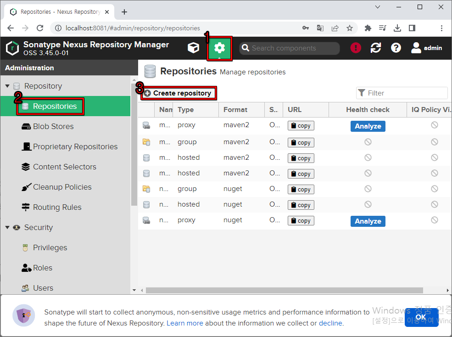The height and width of the screenshot is (337, 452).
Task: Open the tab search dropdown chevron
Action: 377,7
